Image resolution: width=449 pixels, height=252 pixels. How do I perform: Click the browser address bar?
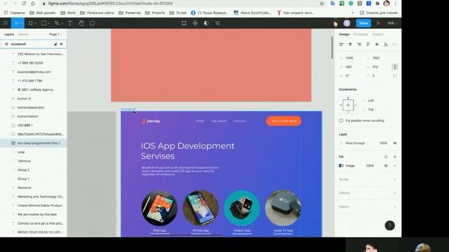(x=180, y=3)
